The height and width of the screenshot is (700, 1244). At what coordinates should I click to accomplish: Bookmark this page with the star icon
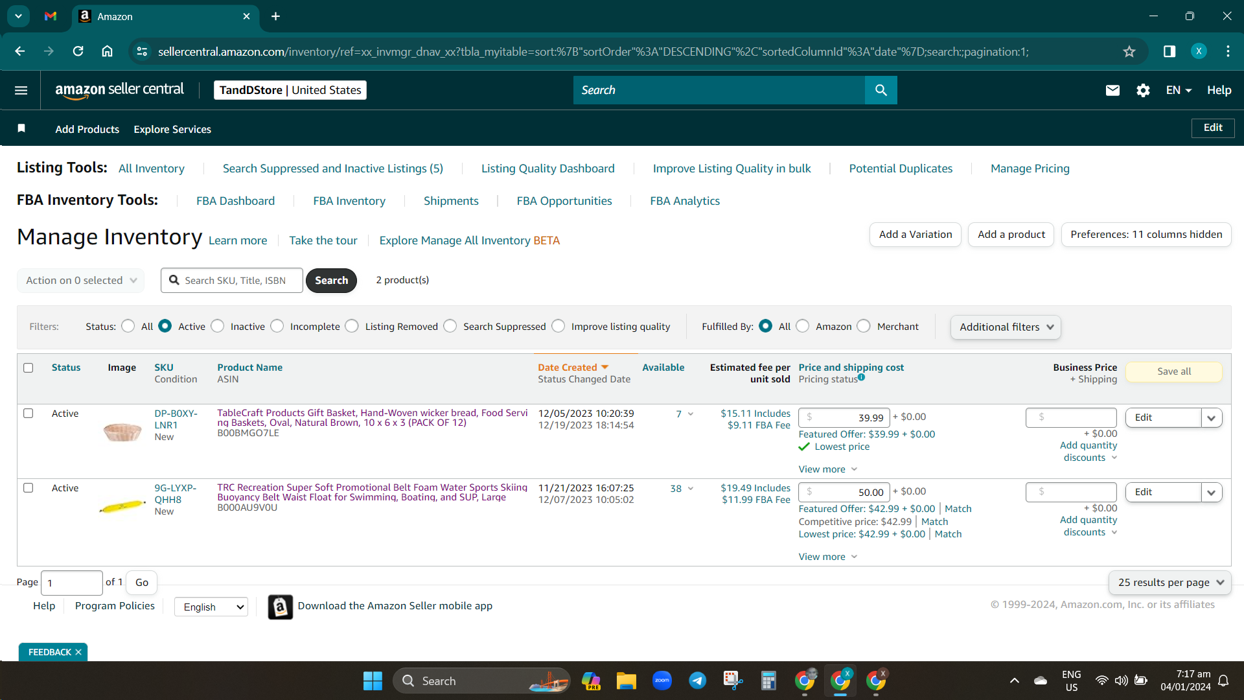coord(1129,51)
